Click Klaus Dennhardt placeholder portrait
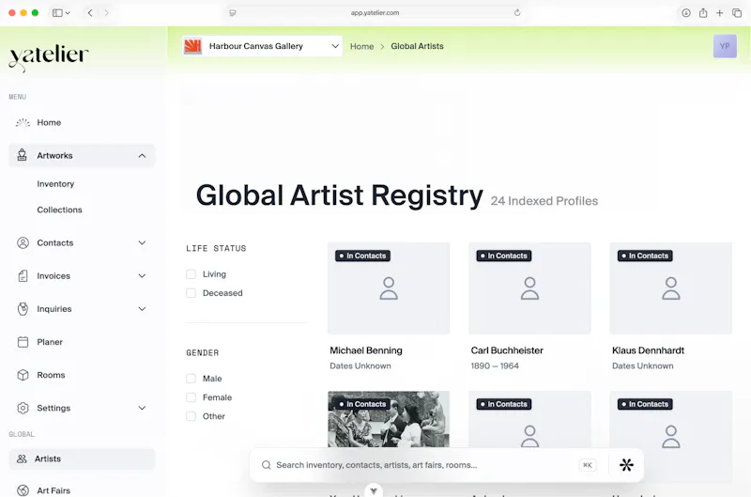This screenshot has height=497, width=751. click(671, 288)
